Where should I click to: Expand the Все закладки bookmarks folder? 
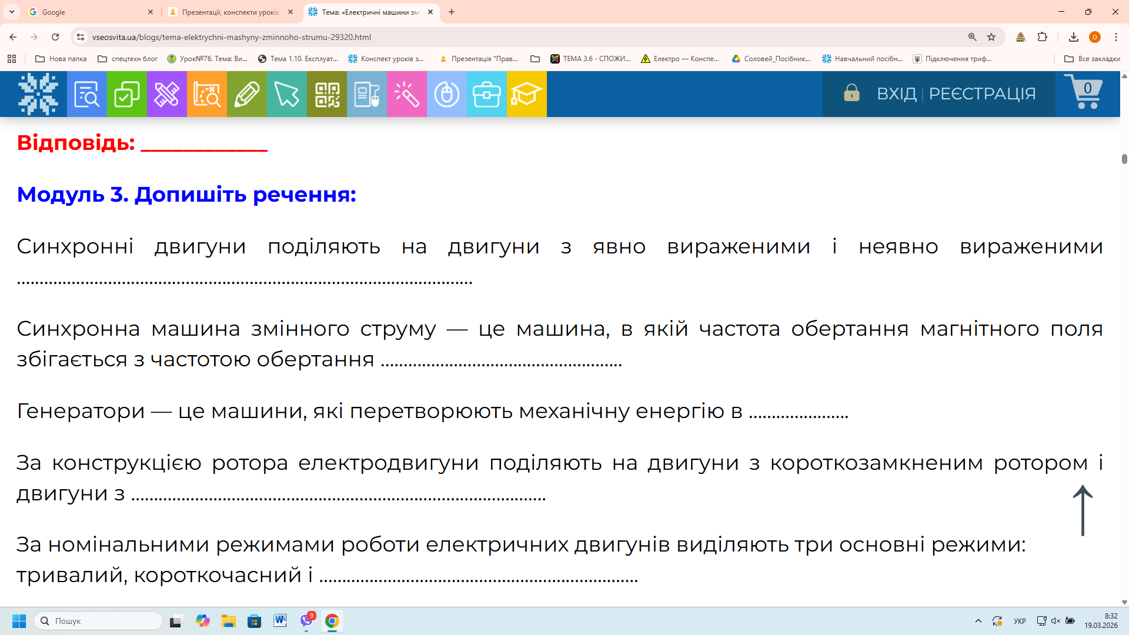[x=1092, y=59]
